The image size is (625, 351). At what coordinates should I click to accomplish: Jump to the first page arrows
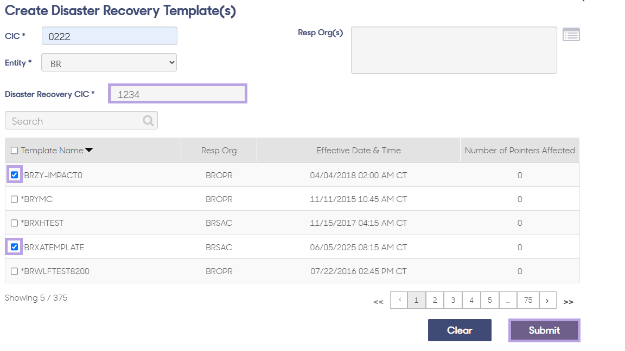(x=378, y=302)
